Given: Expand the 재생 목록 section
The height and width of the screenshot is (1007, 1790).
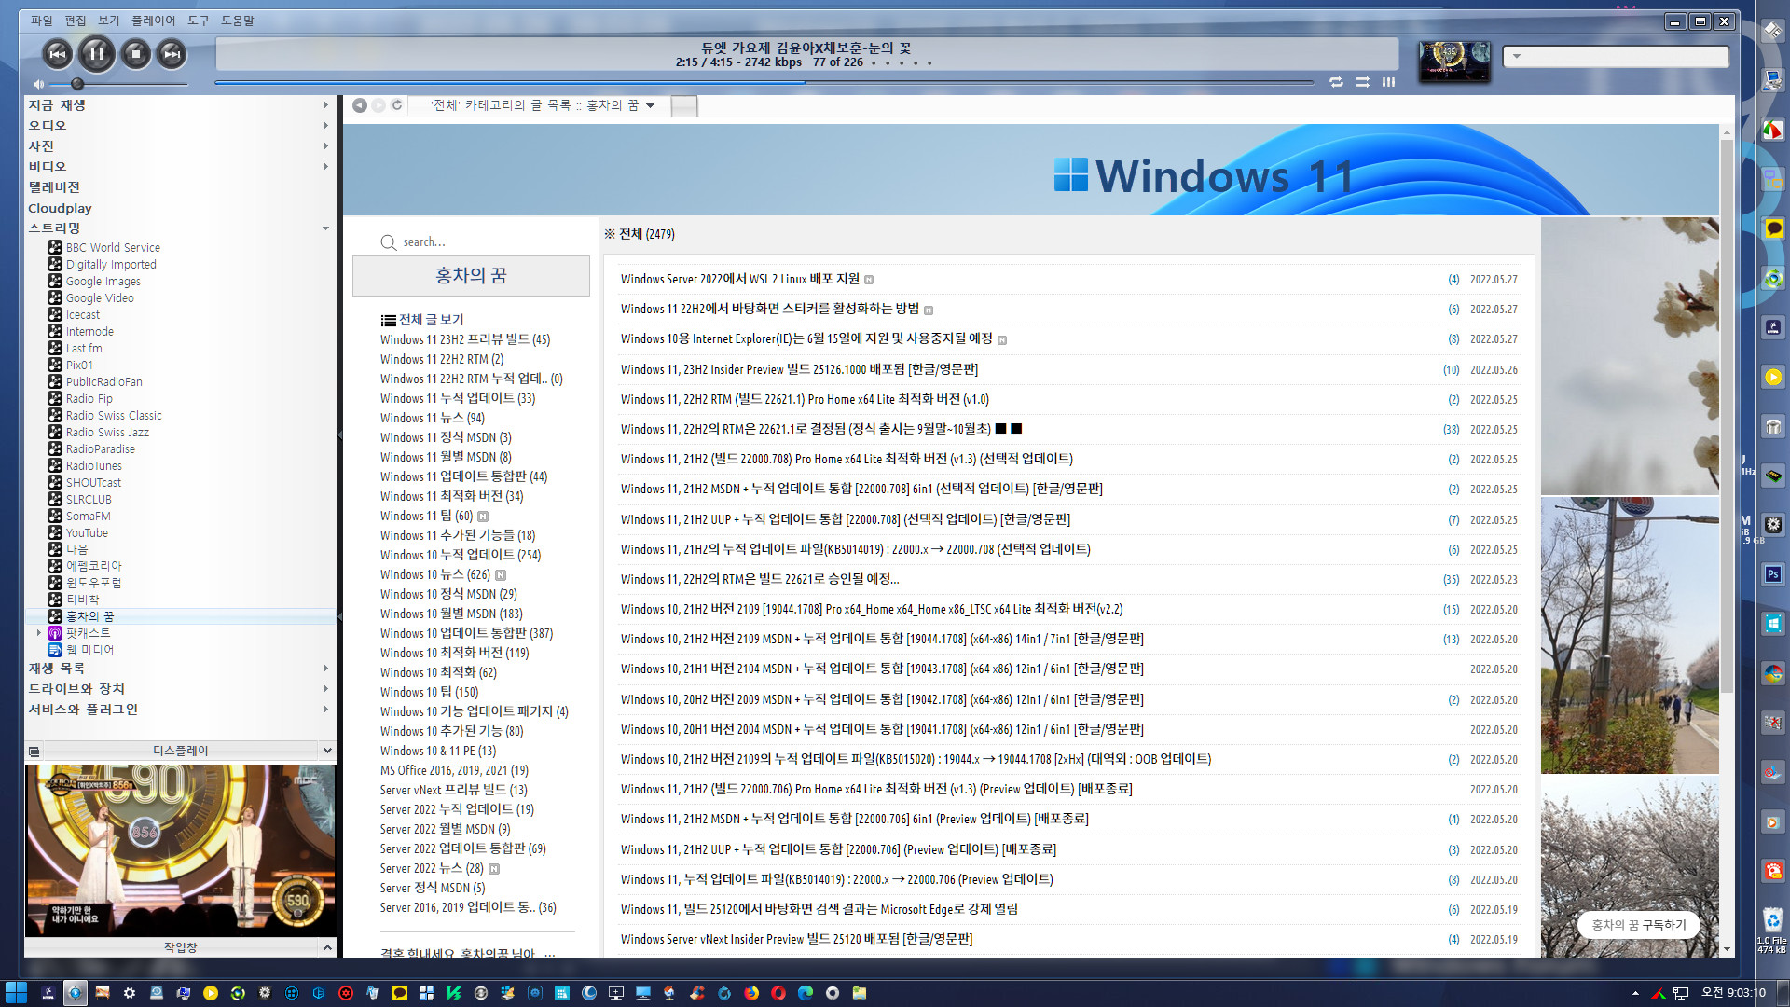Looking at the screenshot, I should point(325,669).
